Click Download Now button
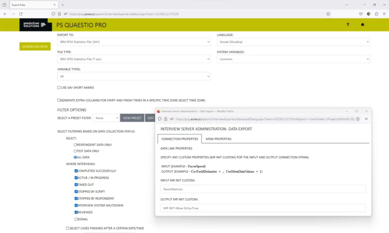389x233 pixels. coord(35,46)
